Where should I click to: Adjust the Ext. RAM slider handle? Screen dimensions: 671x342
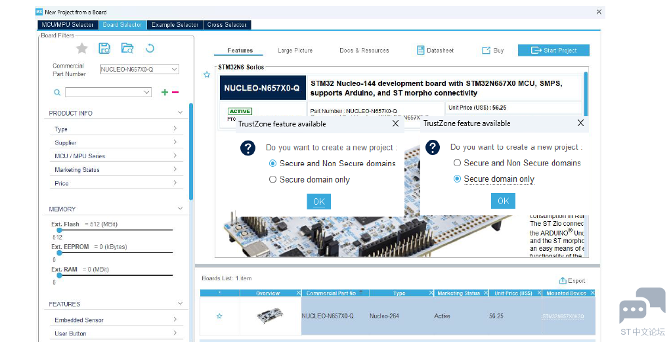[60, 275]
